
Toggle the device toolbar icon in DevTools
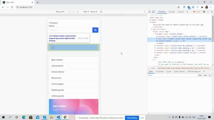[153, 12]
